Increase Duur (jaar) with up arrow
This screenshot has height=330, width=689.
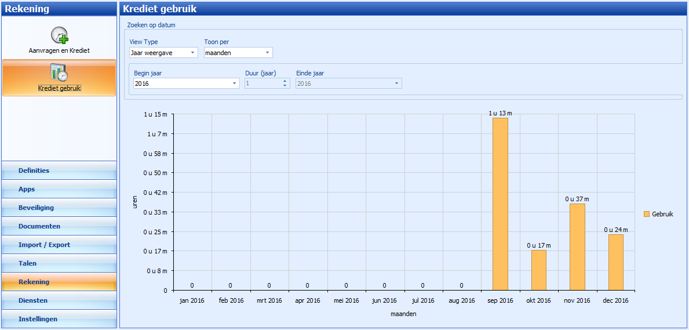pos(285,81)
